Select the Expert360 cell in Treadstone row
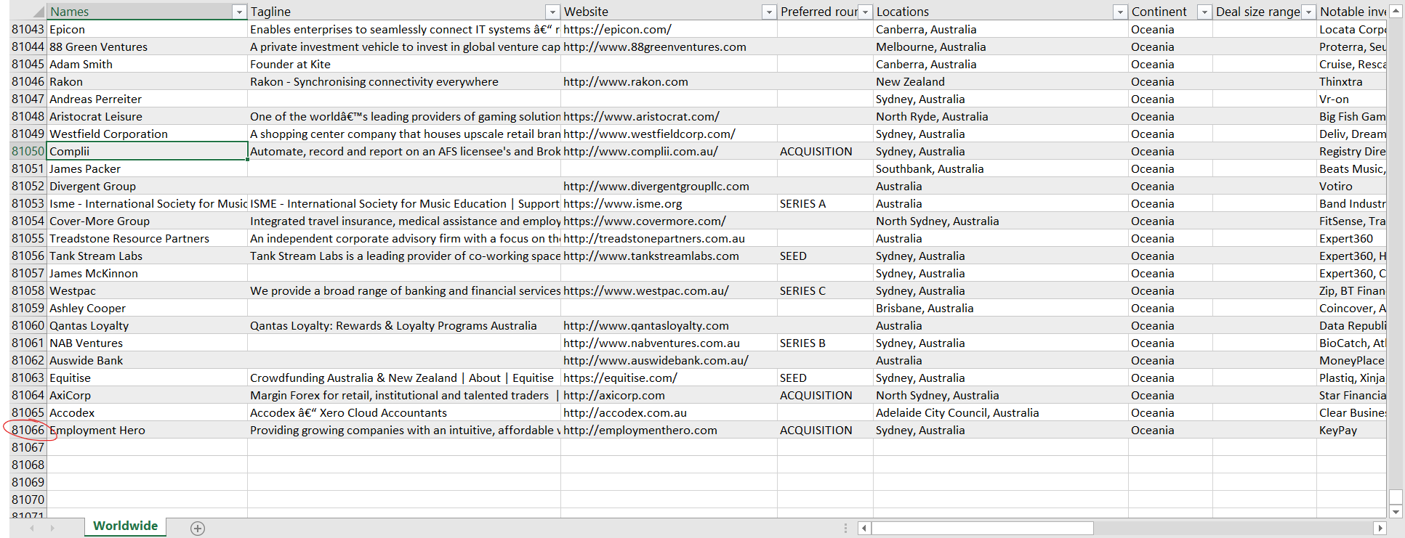Viewport: 1405px width, 538px height. (x=1351, y=238)
